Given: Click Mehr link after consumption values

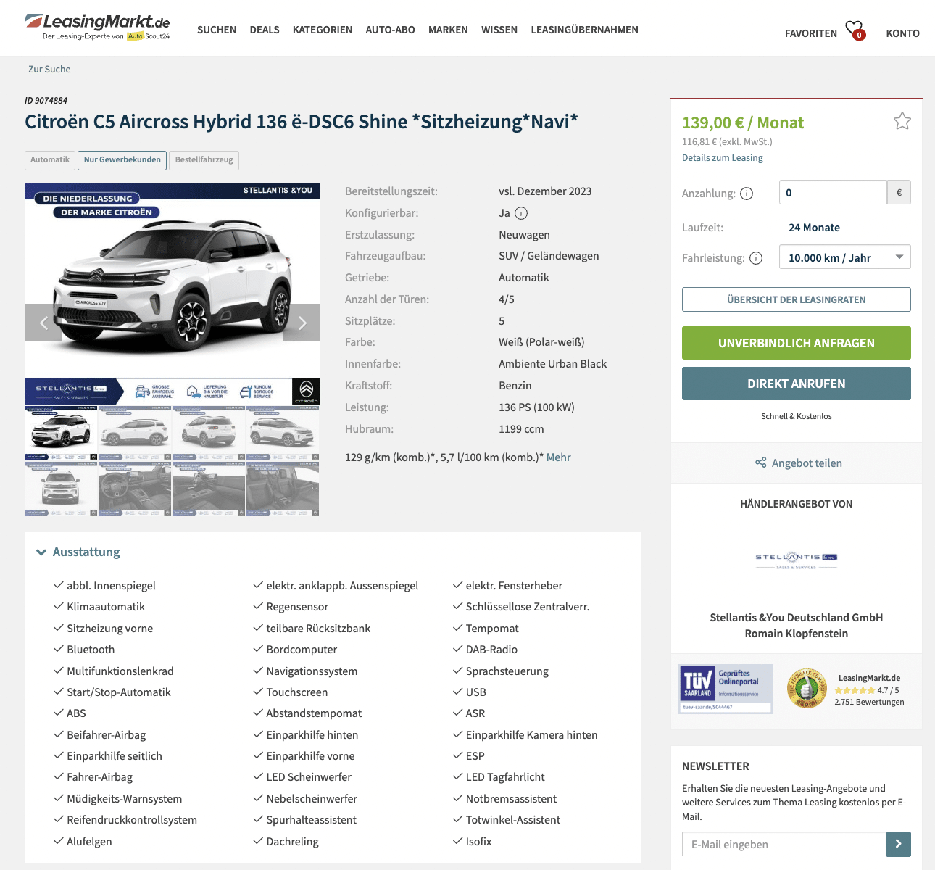Looking at the screenshot, I should [x=558, y=457].
